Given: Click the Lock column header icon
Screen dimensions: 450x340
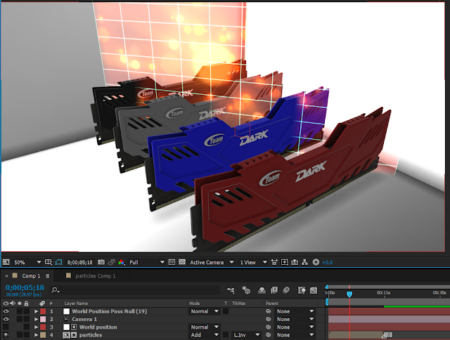Looking at the screenshot, I should coord(27,303).
